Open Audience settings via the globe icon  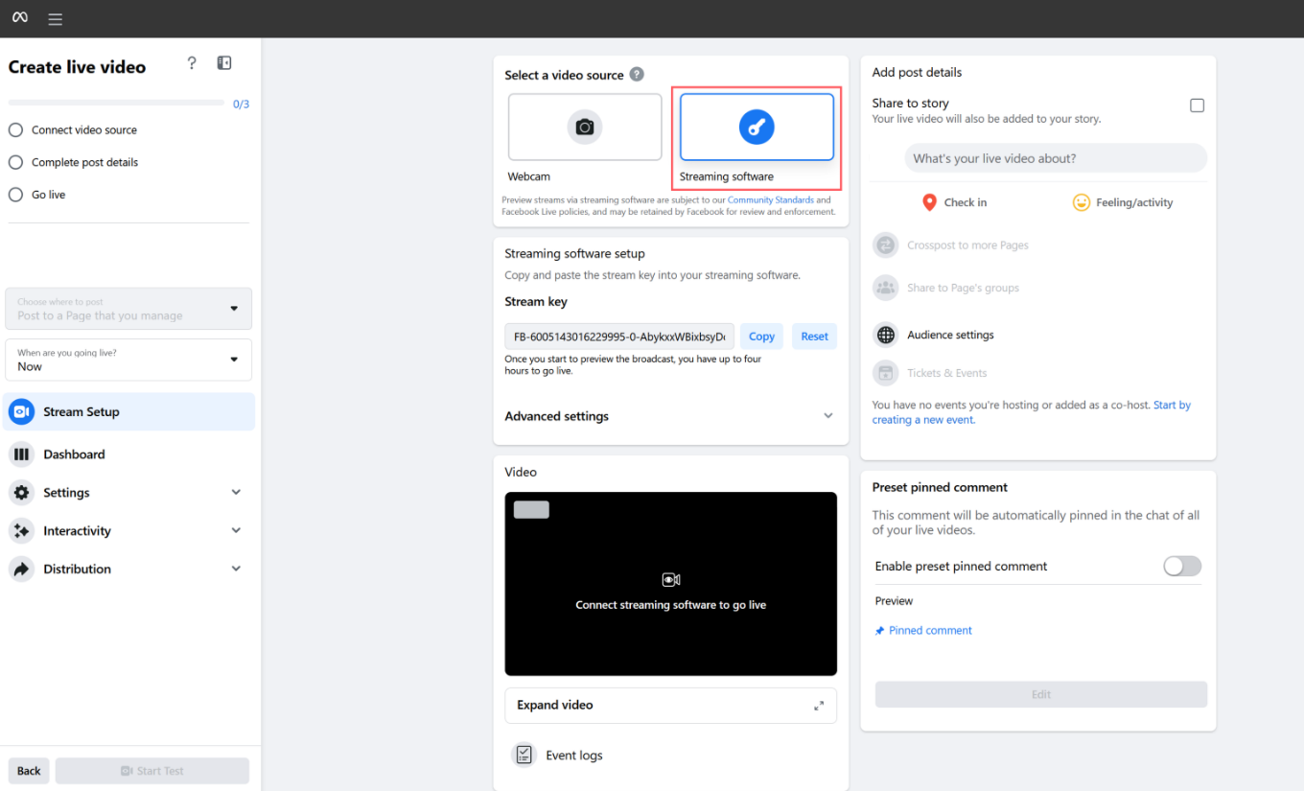tap(885, 335)
